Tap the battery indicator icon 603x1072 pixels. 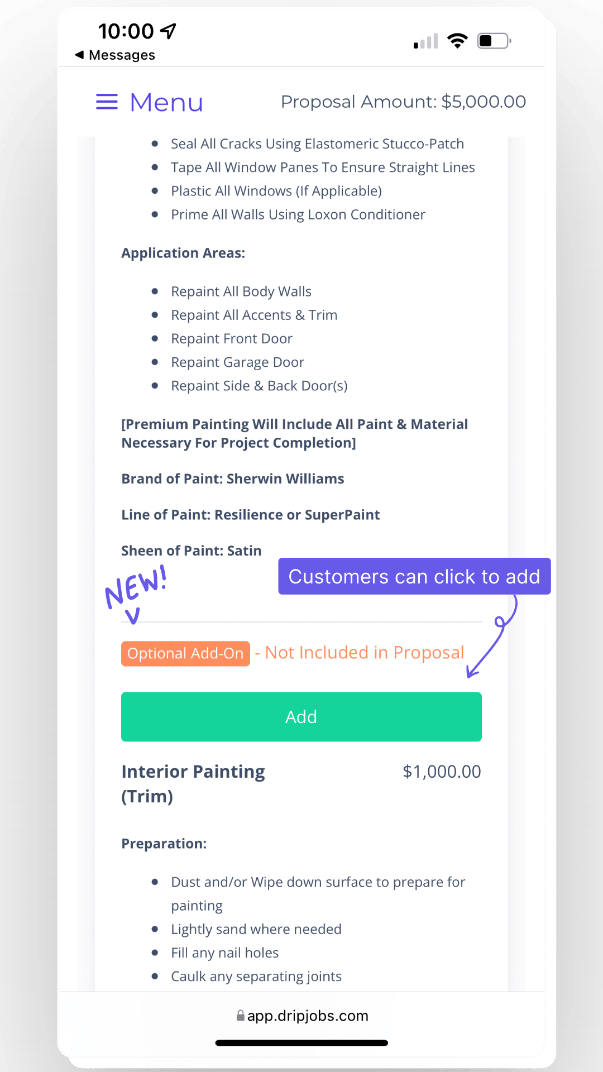(494, 41)
